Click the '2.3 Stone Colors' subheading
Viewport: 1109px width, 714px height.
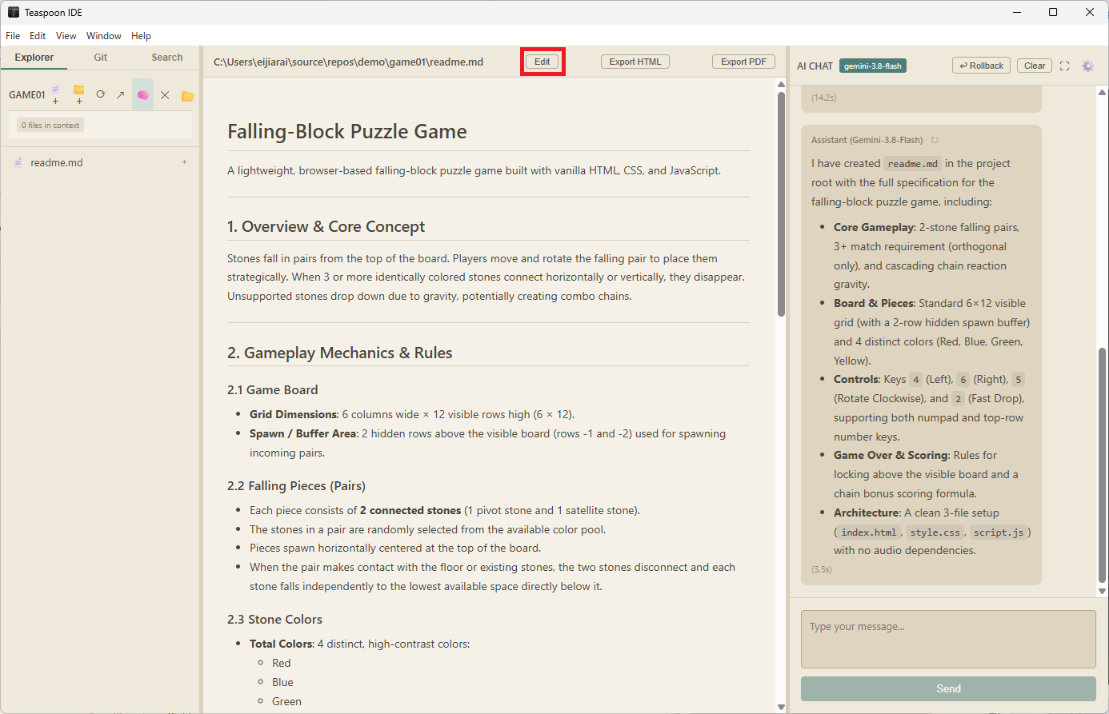pyautogui.click(x=274, y=620)
